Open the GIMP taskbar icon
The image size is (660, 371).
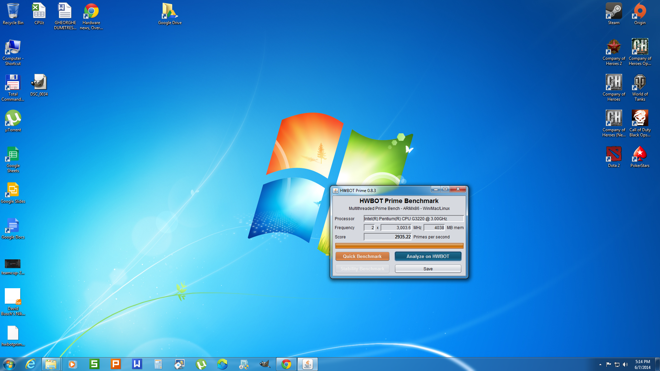pyautogui.click(x=265, y=364)
